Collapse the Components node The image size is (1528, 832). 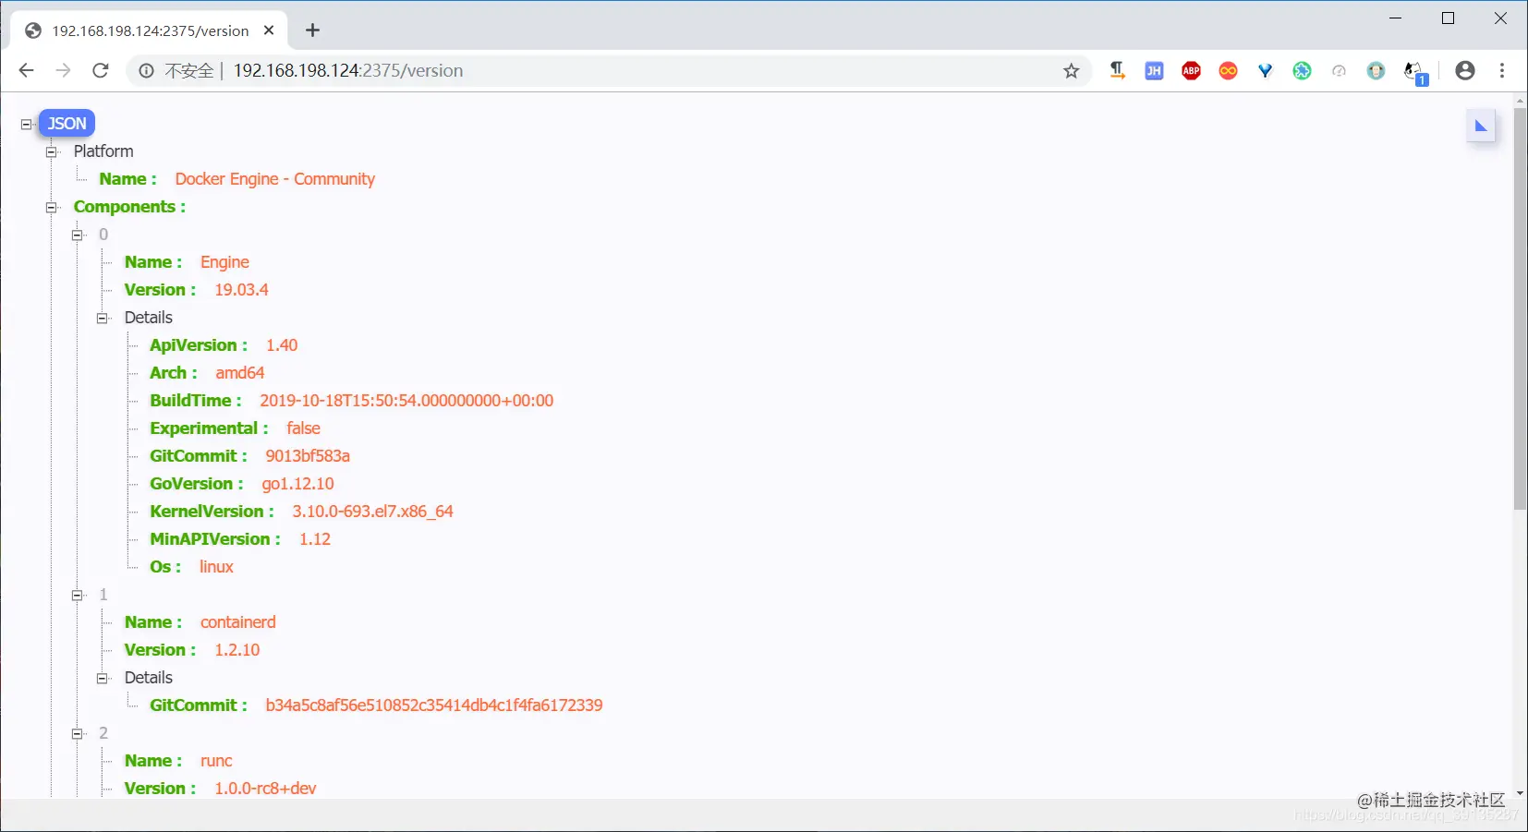point(52,207)
